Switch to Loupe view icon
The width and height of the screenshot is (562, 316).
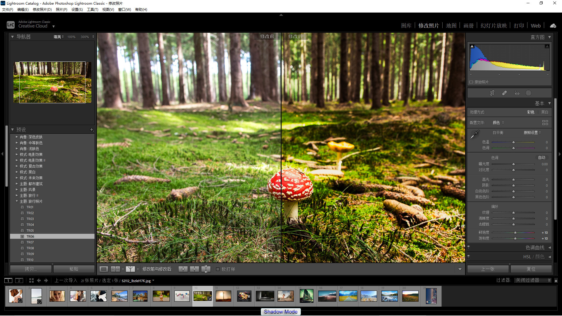click(x=104, y=269)
